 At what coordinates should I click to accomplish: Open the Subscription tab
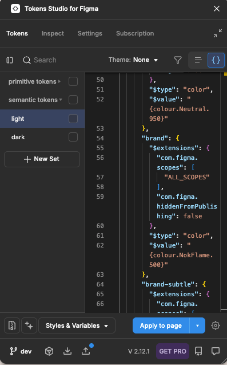point(135,33)
